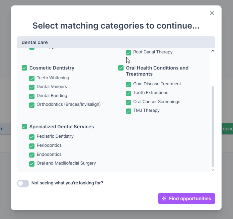
Task: Deselect Dental Veneers option
Action: [32, 87]
